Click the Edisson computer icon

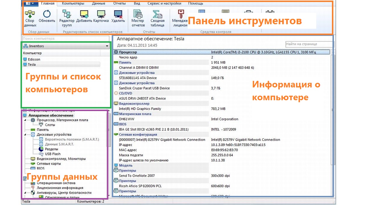[x=25, y=60]
